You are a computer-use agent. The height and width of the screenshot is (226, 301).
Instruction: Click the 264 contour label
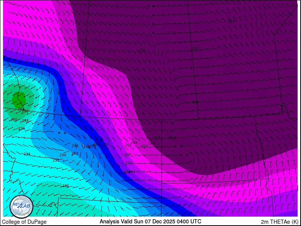point(134,143)
